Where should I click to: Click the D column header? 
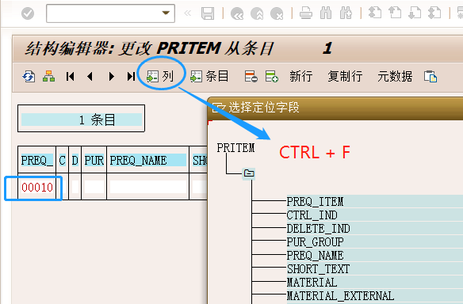pos(75,161)
